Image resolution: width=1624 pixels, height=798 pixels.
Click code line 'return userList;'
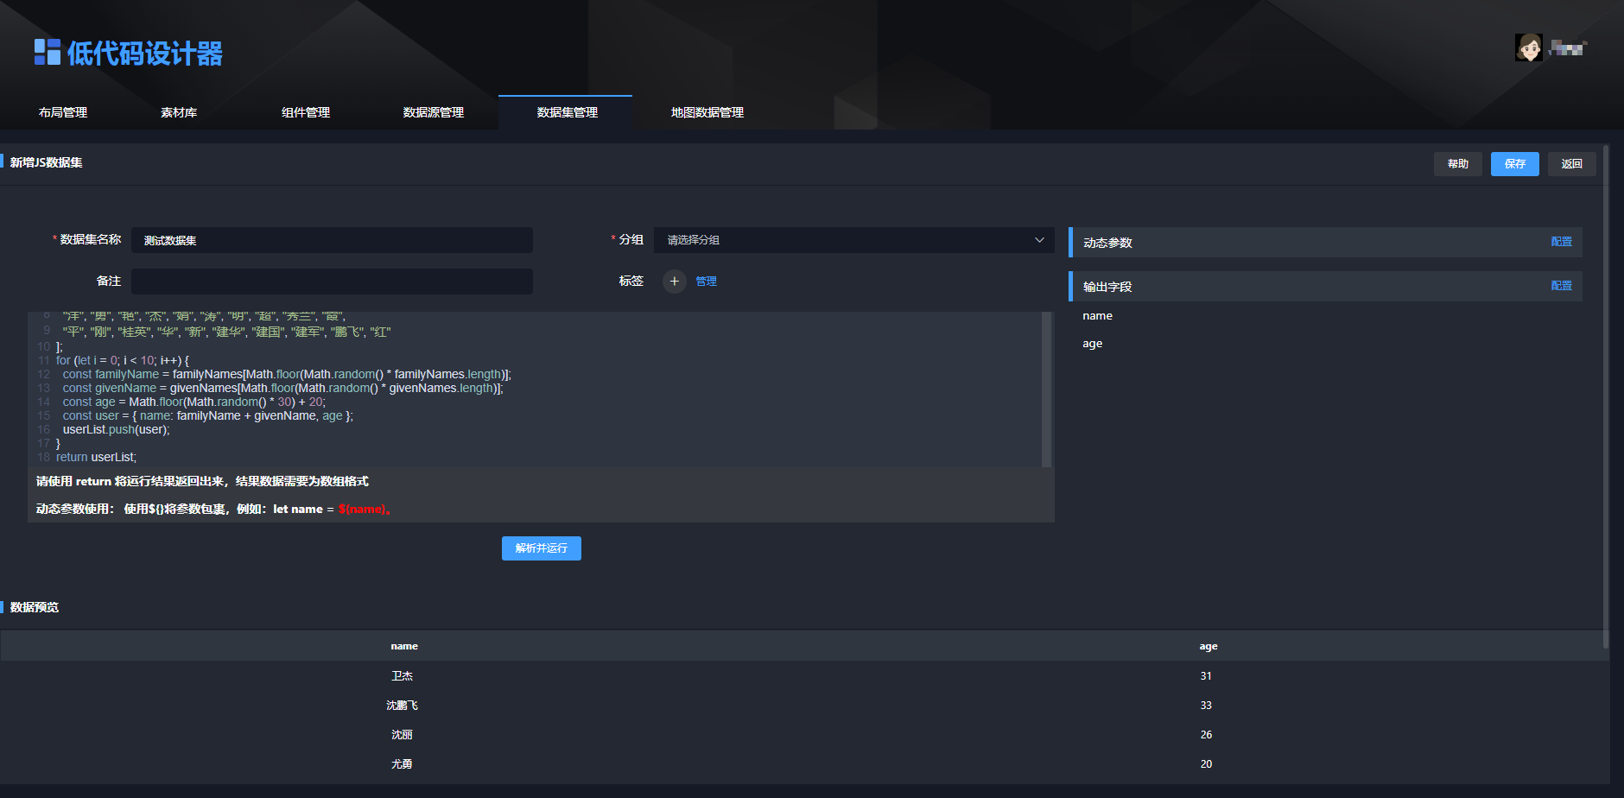click(96, 457)
